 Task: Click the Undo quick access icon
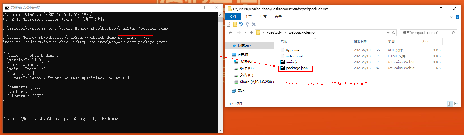(241, 24)
